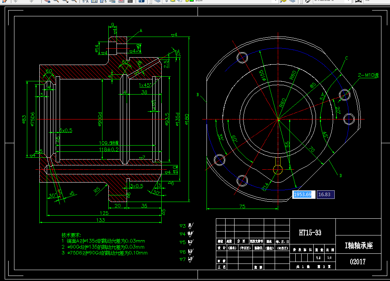This screenshot has height=281, width=390.
Task: Select the "38" dimension text
Action: tap(144, 92)
